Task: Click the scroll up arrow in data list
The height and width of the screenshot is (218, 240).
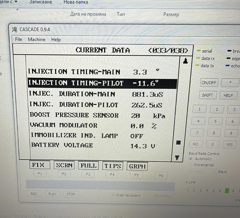Action: (x=186, y=61)
